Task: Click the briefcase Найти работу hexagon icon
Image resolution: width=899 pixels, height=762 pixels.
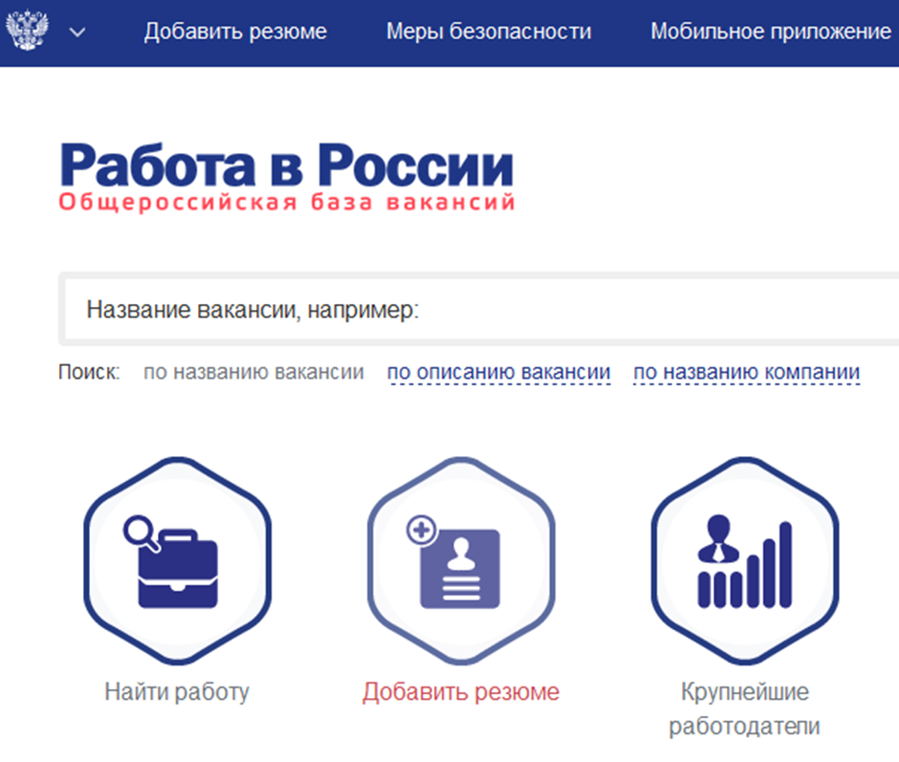Action: point(178,561)
